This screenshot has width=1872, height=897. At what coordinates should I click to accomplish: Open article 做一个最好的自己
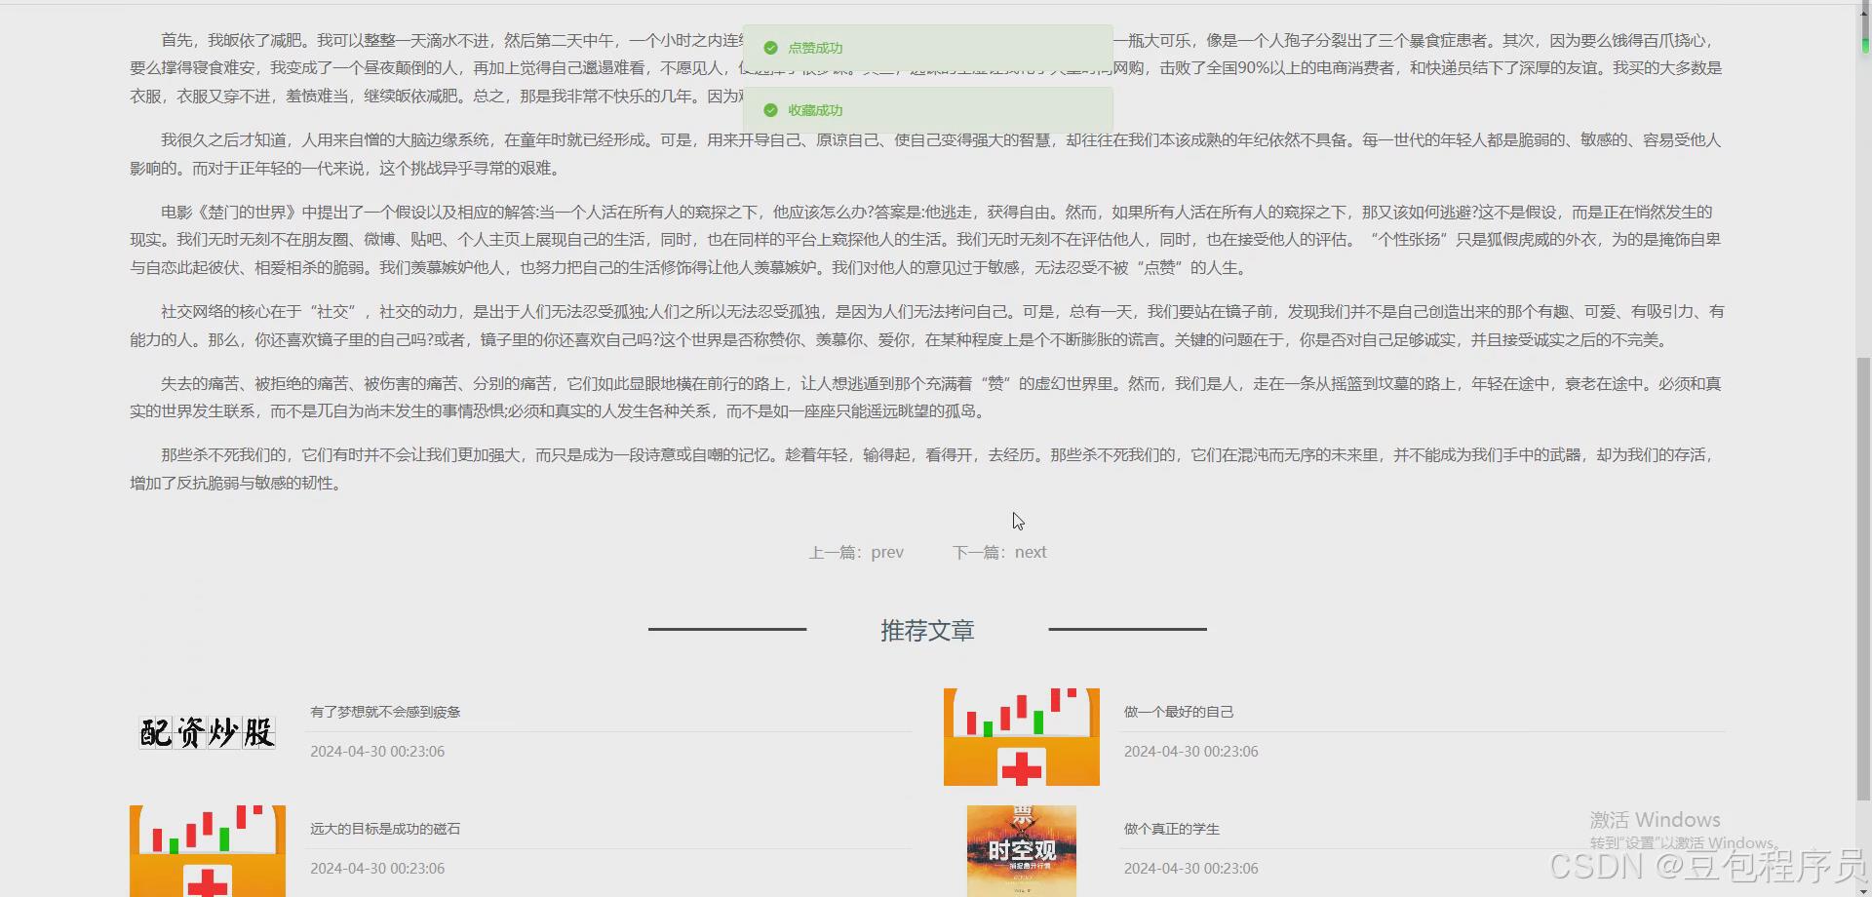pyautogui.click(x=1179, y=712)
